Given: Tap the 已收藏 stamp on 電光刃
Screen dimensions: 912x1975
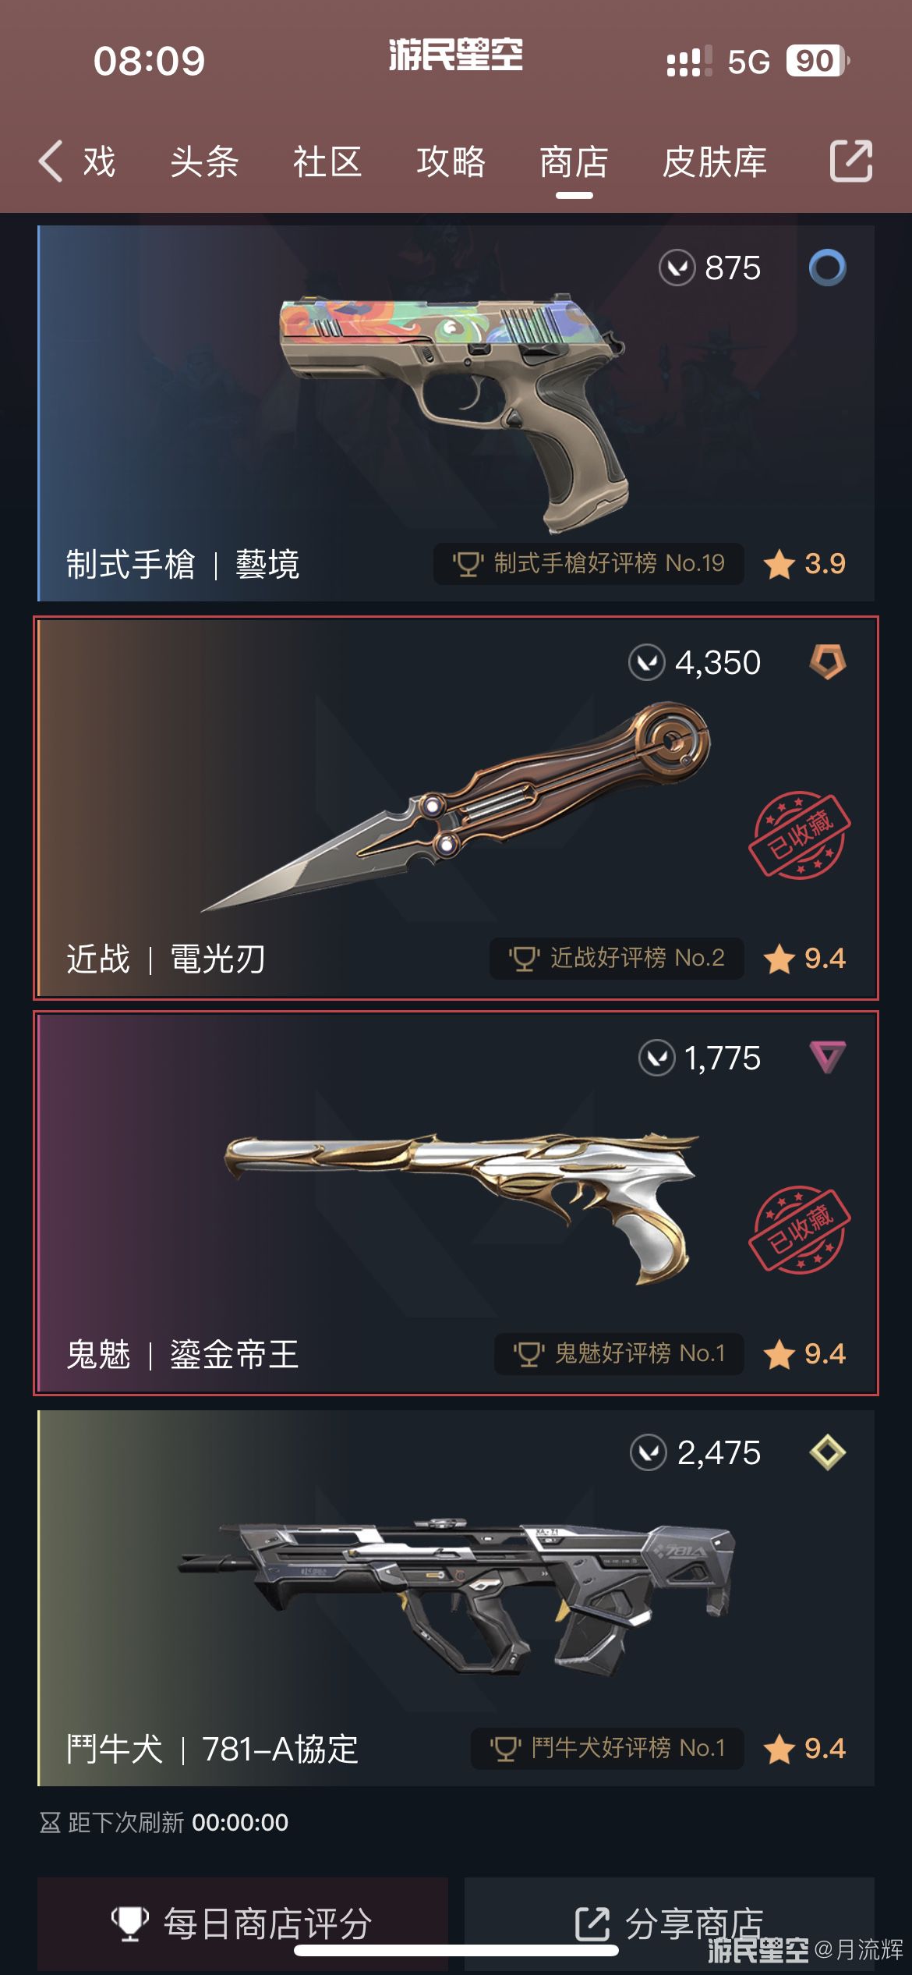Looking at the screenshot, I should coord(799,835).
